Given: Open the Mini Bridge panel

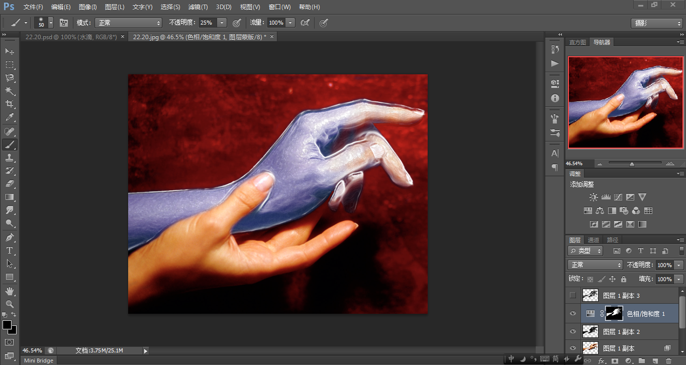Looking at the screenshot, I should coord(39,360).
